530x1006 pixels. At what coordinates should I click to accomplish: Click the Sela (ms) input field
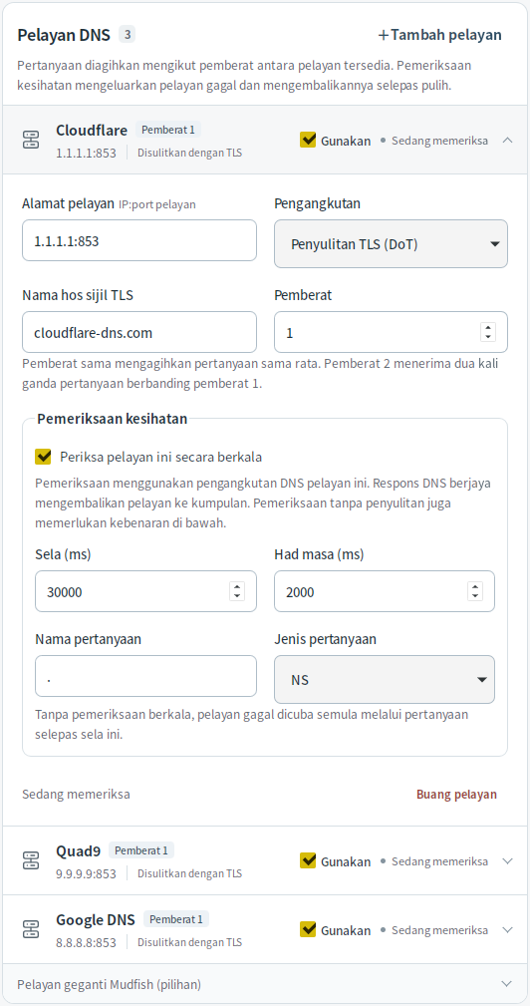coord(145,591)
